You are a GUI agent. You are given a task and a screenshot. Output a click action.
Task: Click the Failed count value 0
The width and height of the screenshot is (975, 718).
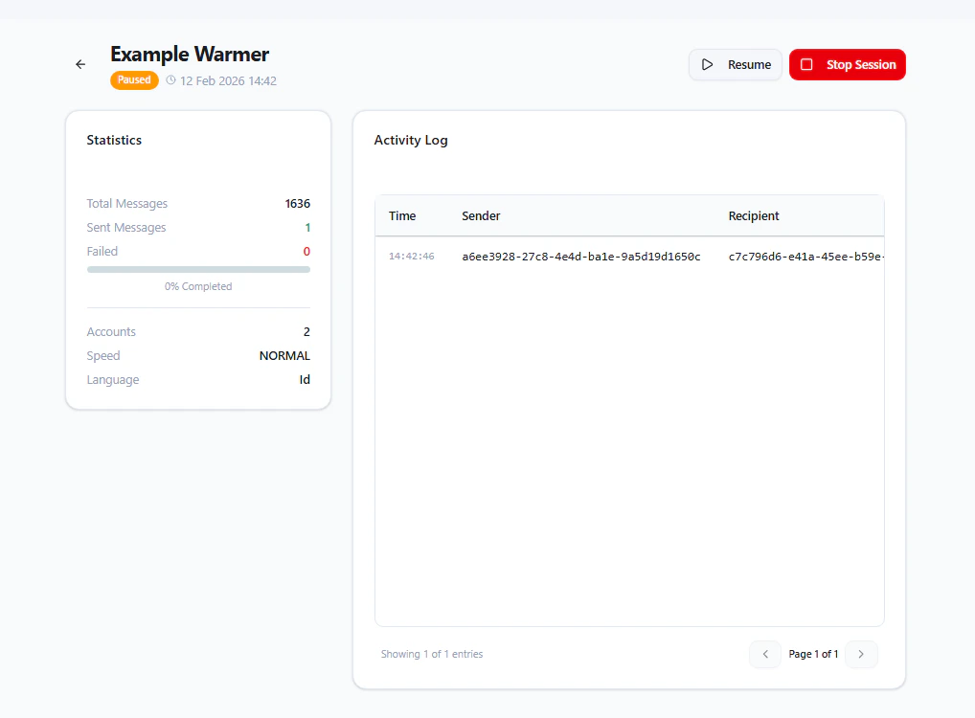[x=306, y=252]
